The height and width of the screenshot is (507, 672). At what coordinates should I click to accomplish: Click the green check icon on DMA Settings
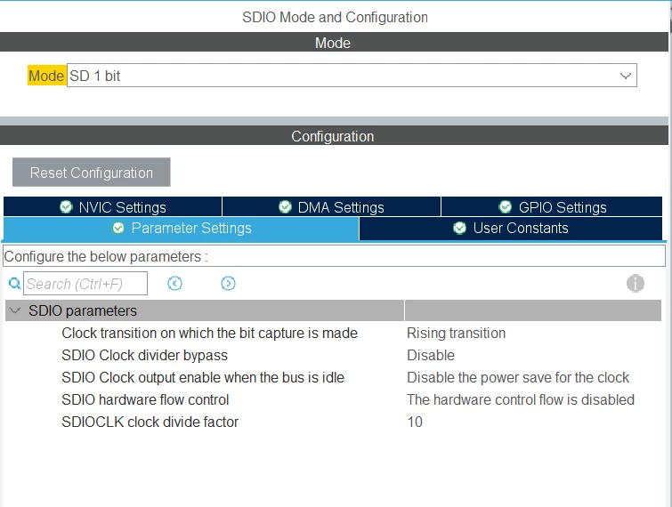point(285,207)
